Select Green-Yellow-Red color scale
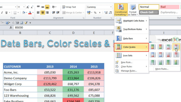Screen dimensions: 181x102 pyautogui.click(x=153, y=47)
